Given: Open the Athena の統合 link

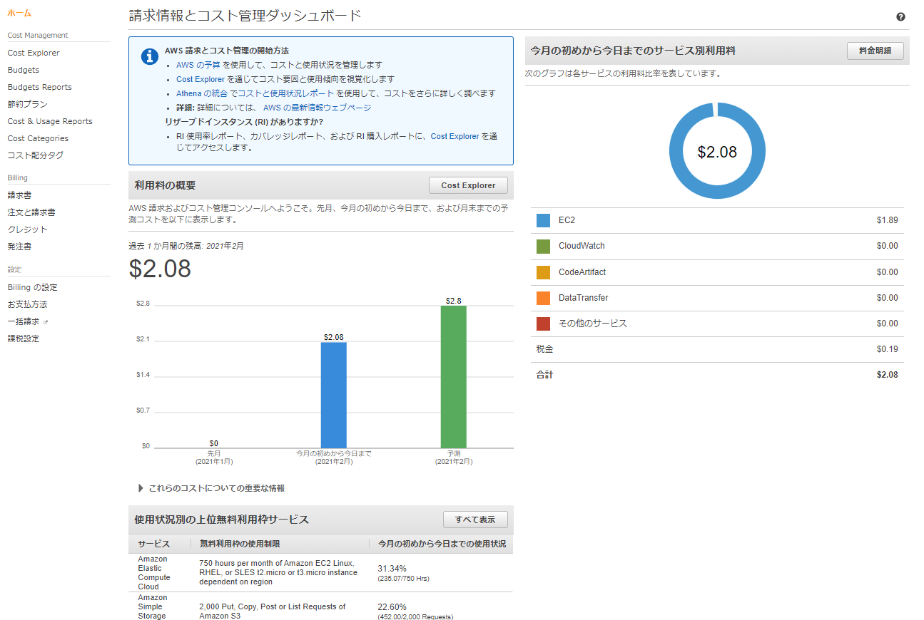Looking at the screenshot, I should point(201,93).
